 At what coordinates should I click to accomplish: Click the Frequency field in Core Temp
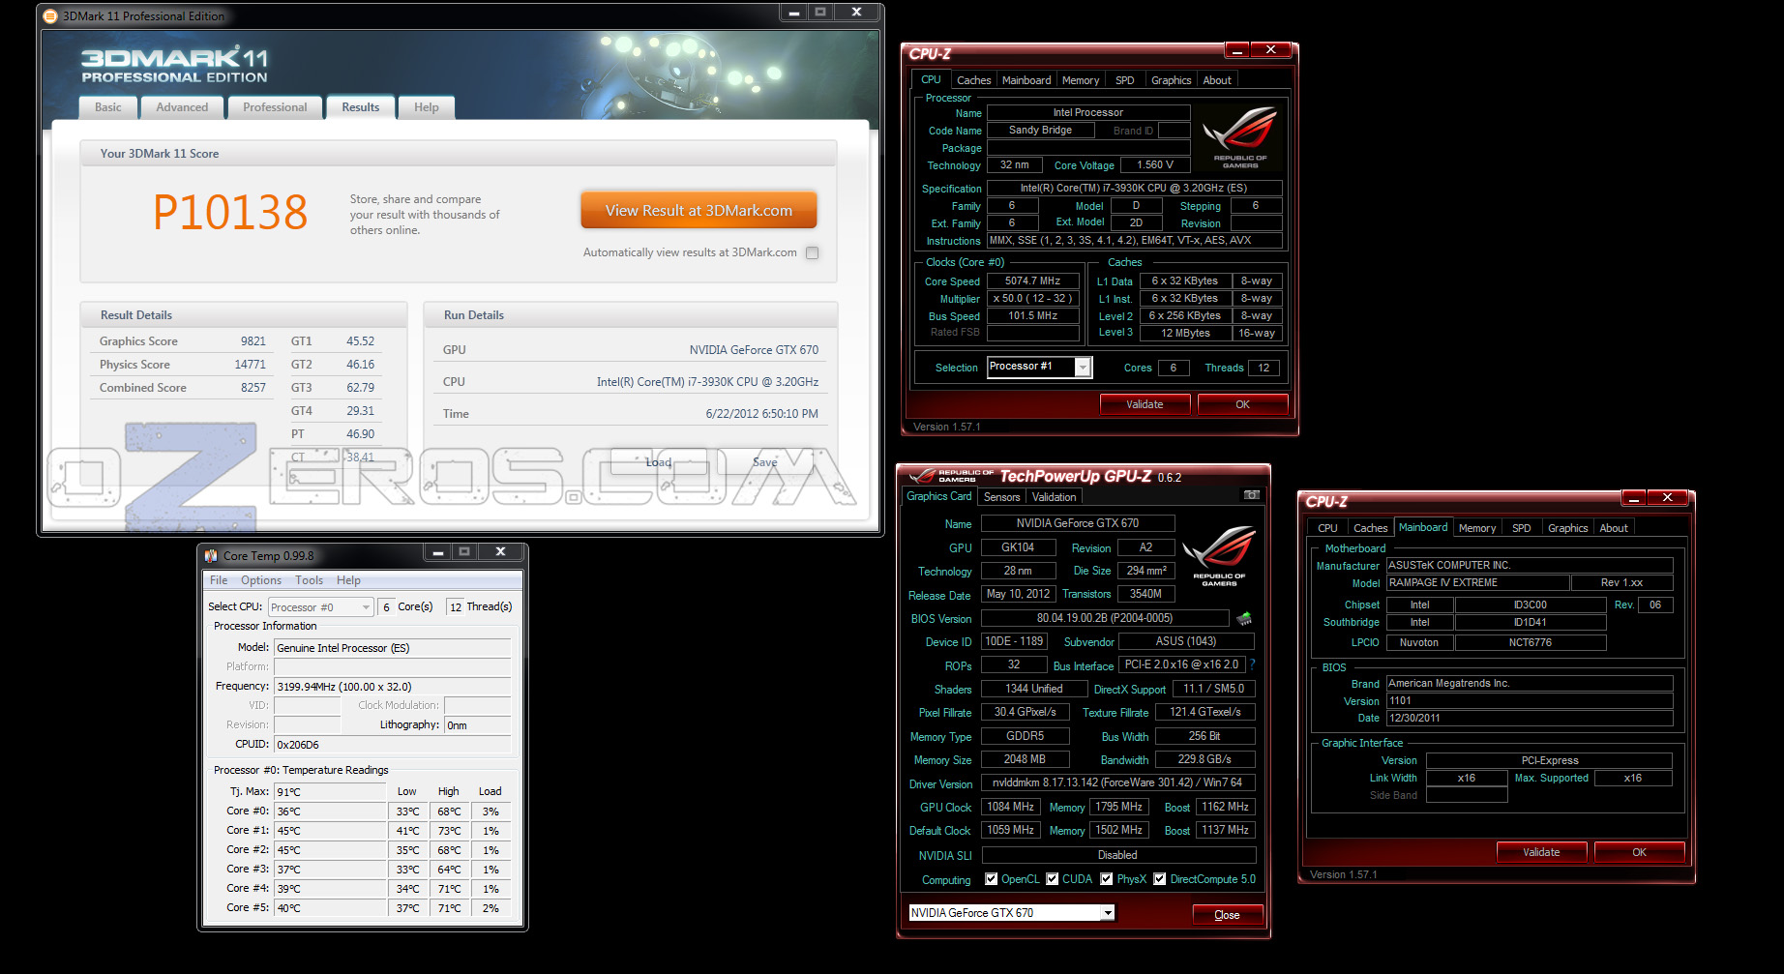[x=392, y=687]
